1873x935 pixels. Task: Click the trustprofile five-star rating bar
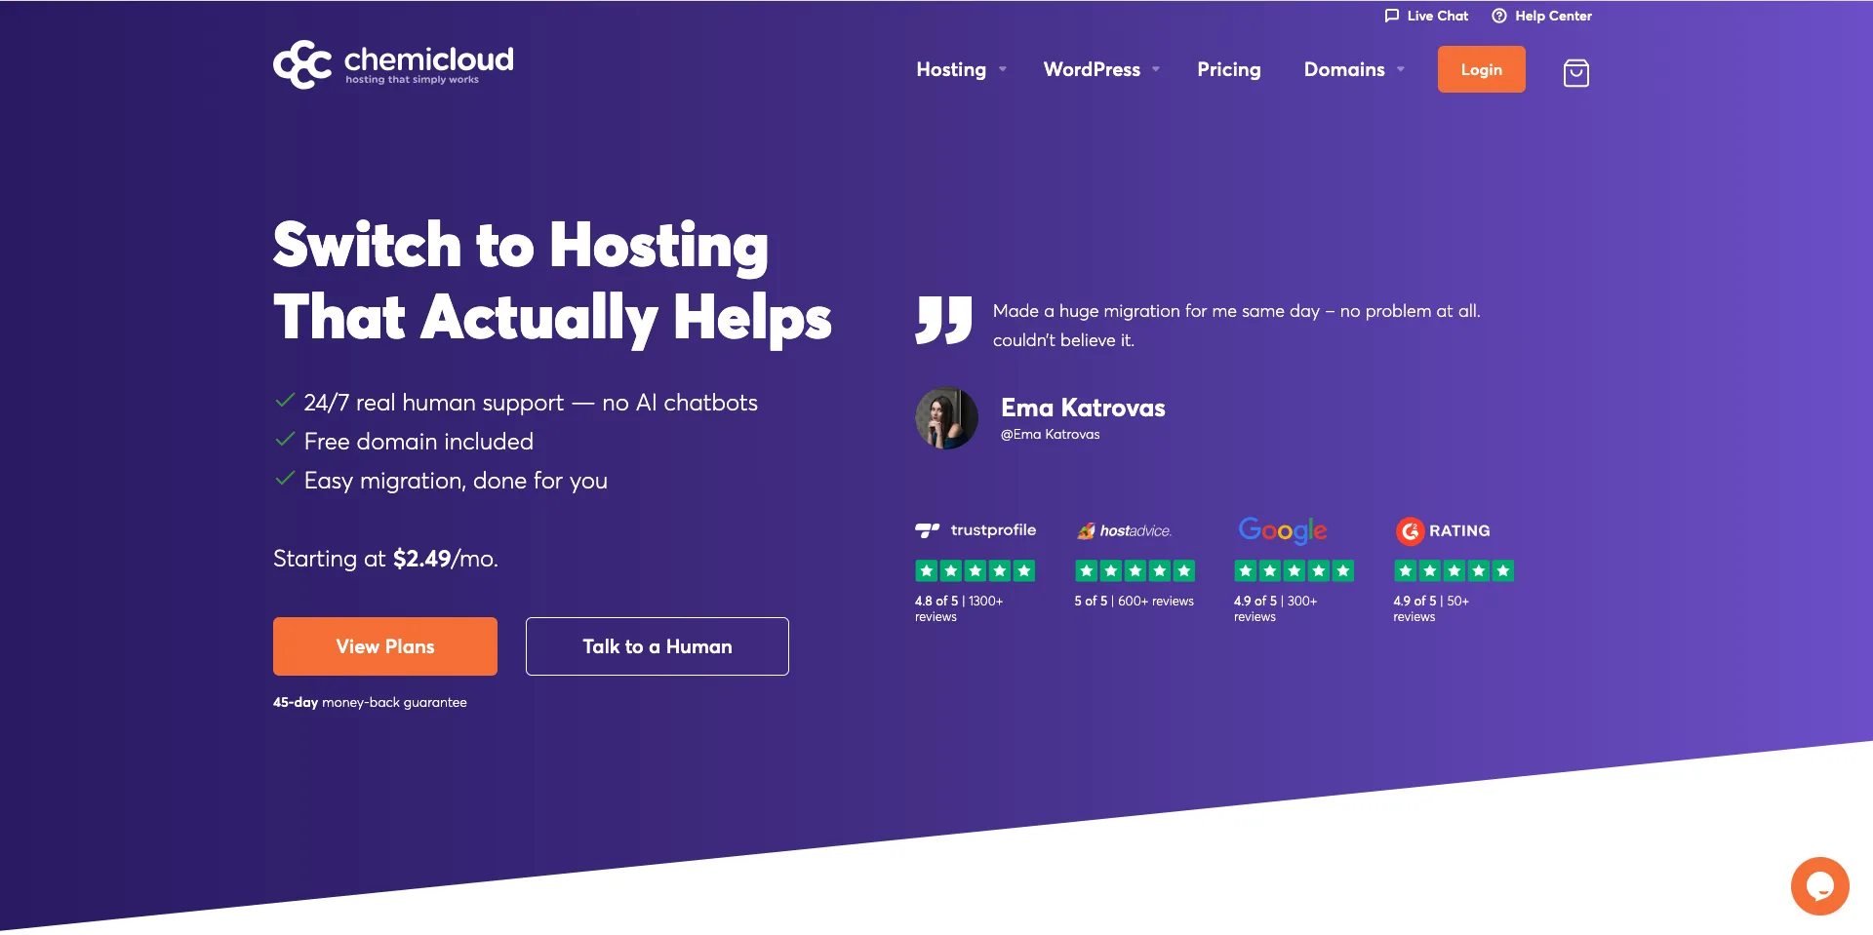pyautogui.click(x=975, y=571)
